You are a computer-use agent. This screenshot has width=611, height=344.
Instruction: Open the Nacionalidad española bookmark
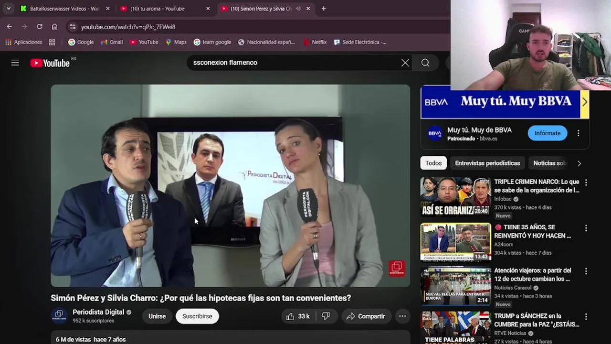[266, 42]
